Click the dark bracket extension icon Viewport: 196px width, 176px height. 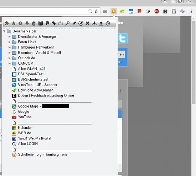[x=165, y=11]
